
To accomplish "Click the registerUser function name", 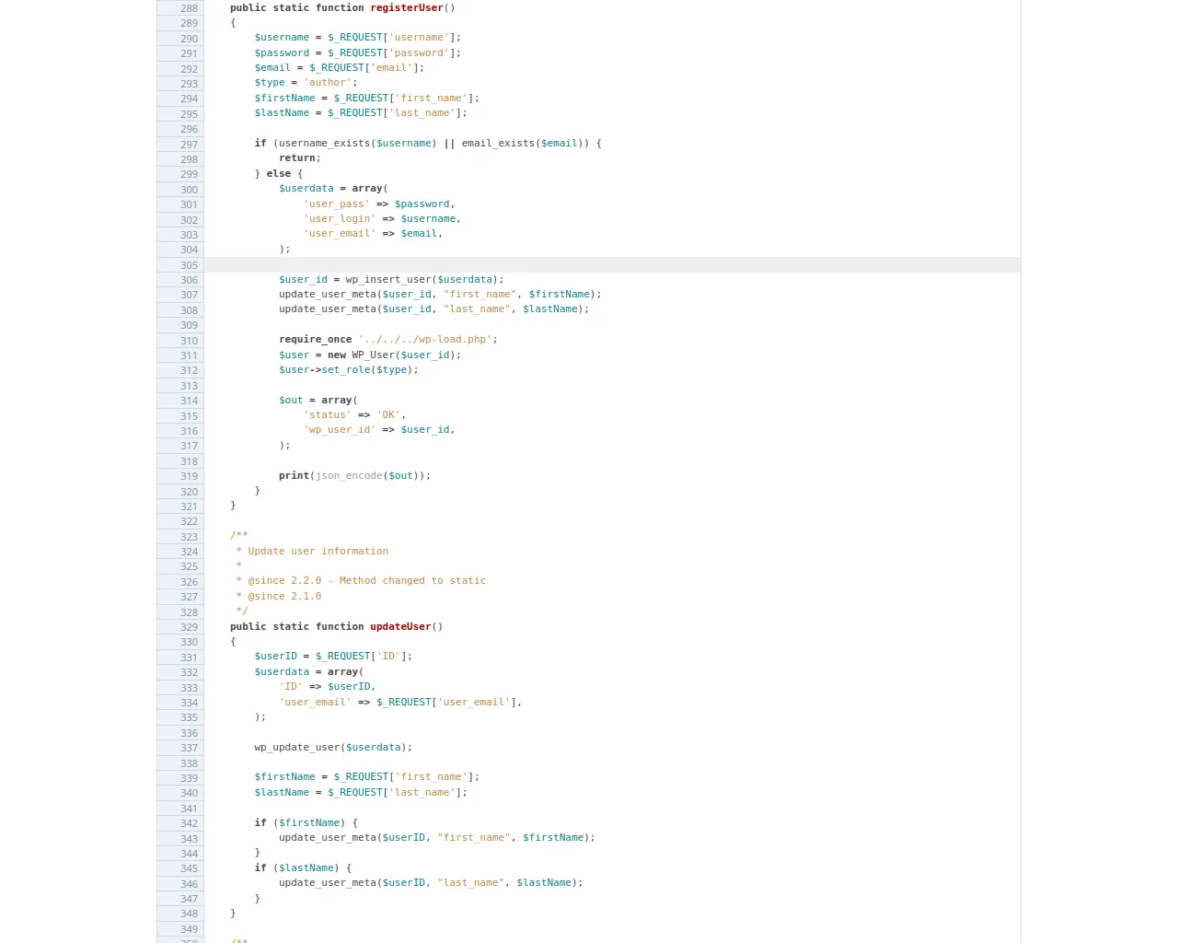I will [x=406, y=7].
